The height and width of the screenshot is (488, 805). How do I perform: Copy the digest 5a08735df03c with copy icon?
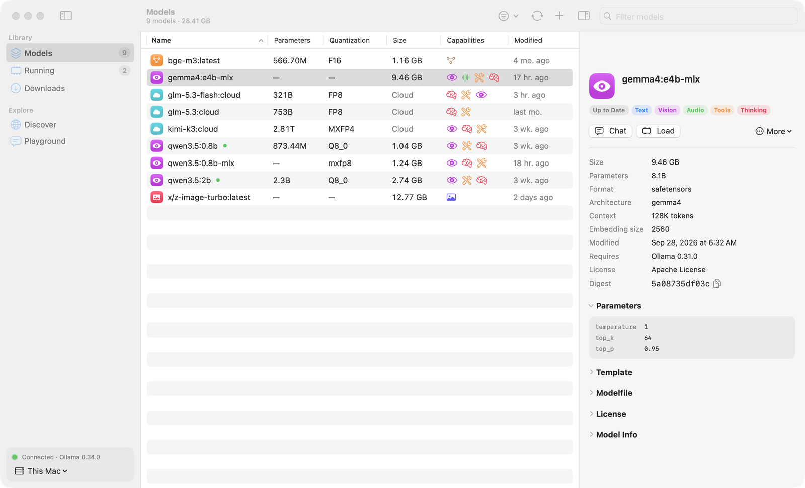(717, 283)
